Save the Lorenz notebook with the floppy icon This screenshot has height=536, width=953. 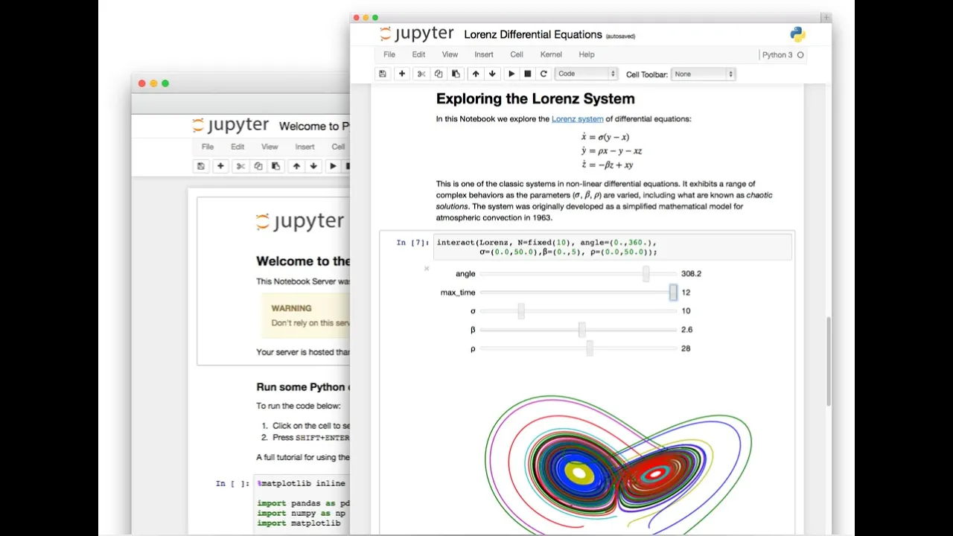[x=383, y=74]
